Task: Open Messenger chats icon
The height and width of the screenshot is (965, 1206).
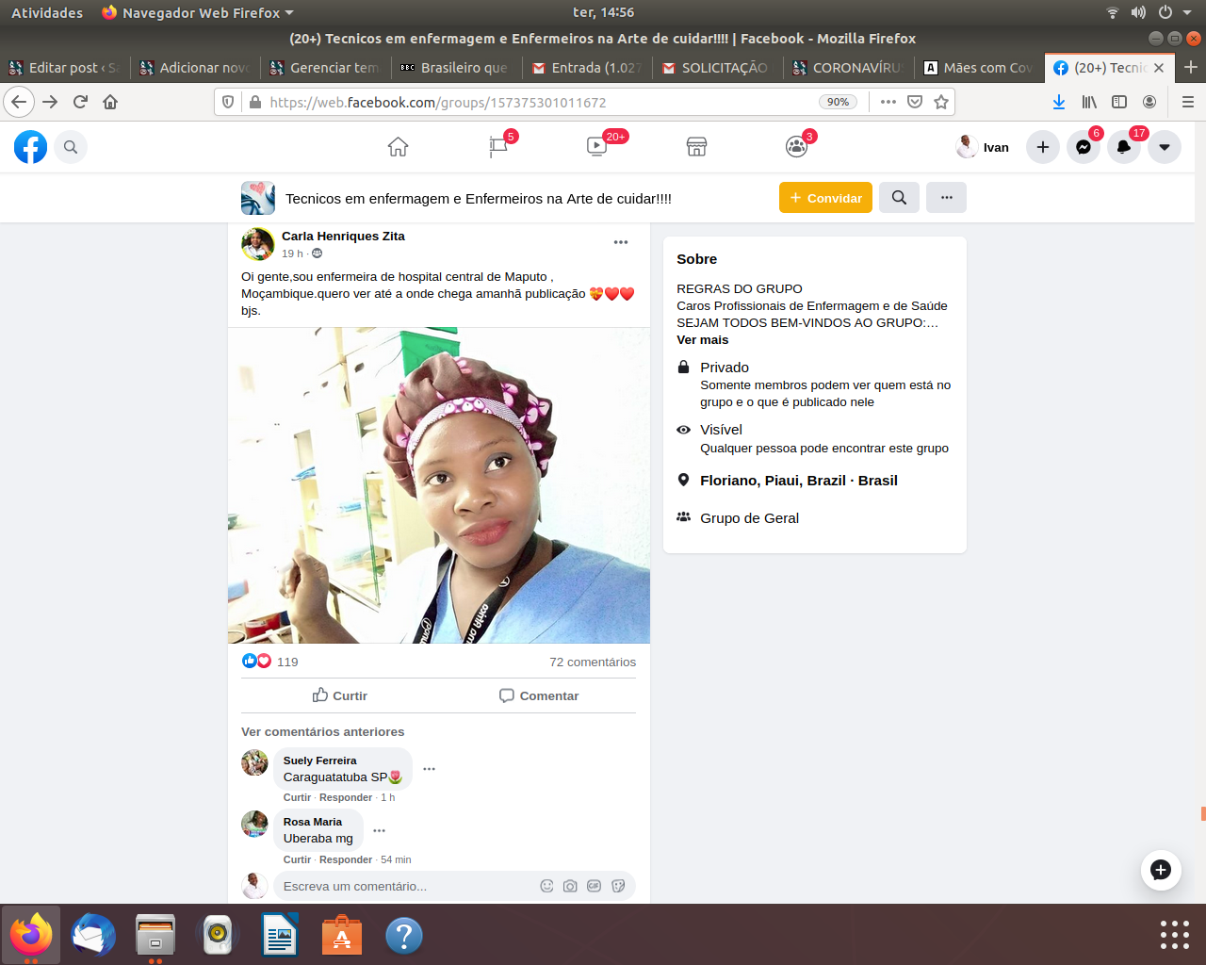Action: (x=1084, y=147)
